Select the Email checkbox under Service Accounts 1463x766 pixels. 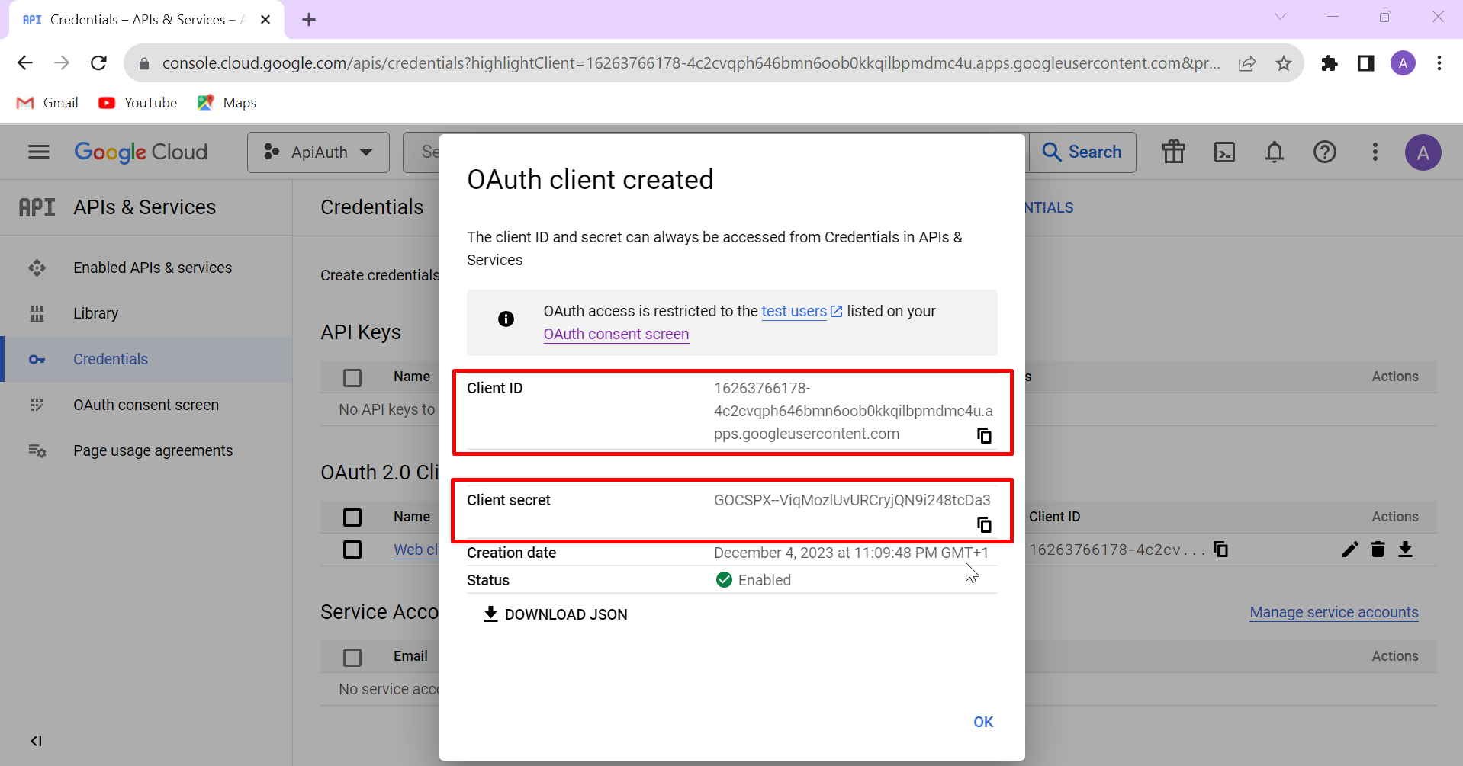[x=352, y=657]
